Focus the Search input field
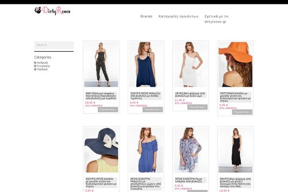The height and width of the screenshot is (192, 288). click(54, 45)
